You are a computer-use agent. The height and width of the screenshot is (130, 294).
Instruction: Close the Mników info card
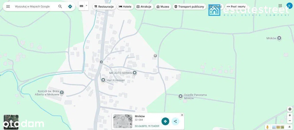tap(182, 115)
